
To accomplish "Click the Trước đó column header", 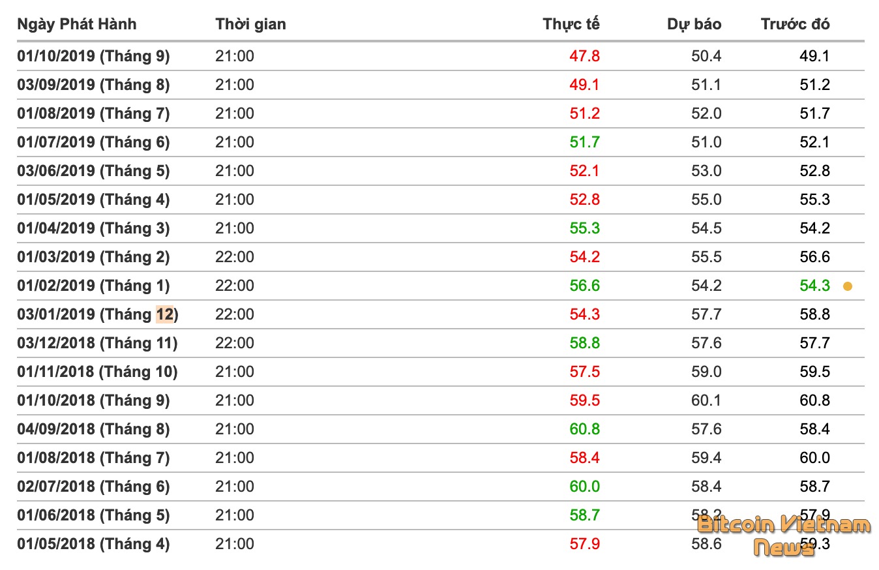I will coord(795,24).
